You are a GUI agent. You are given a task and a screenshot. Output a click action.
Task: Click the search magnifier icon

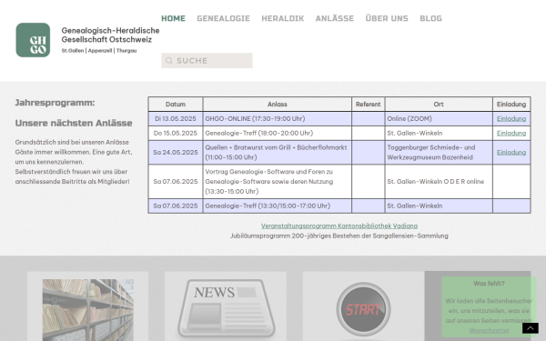[x=169, y=61]
